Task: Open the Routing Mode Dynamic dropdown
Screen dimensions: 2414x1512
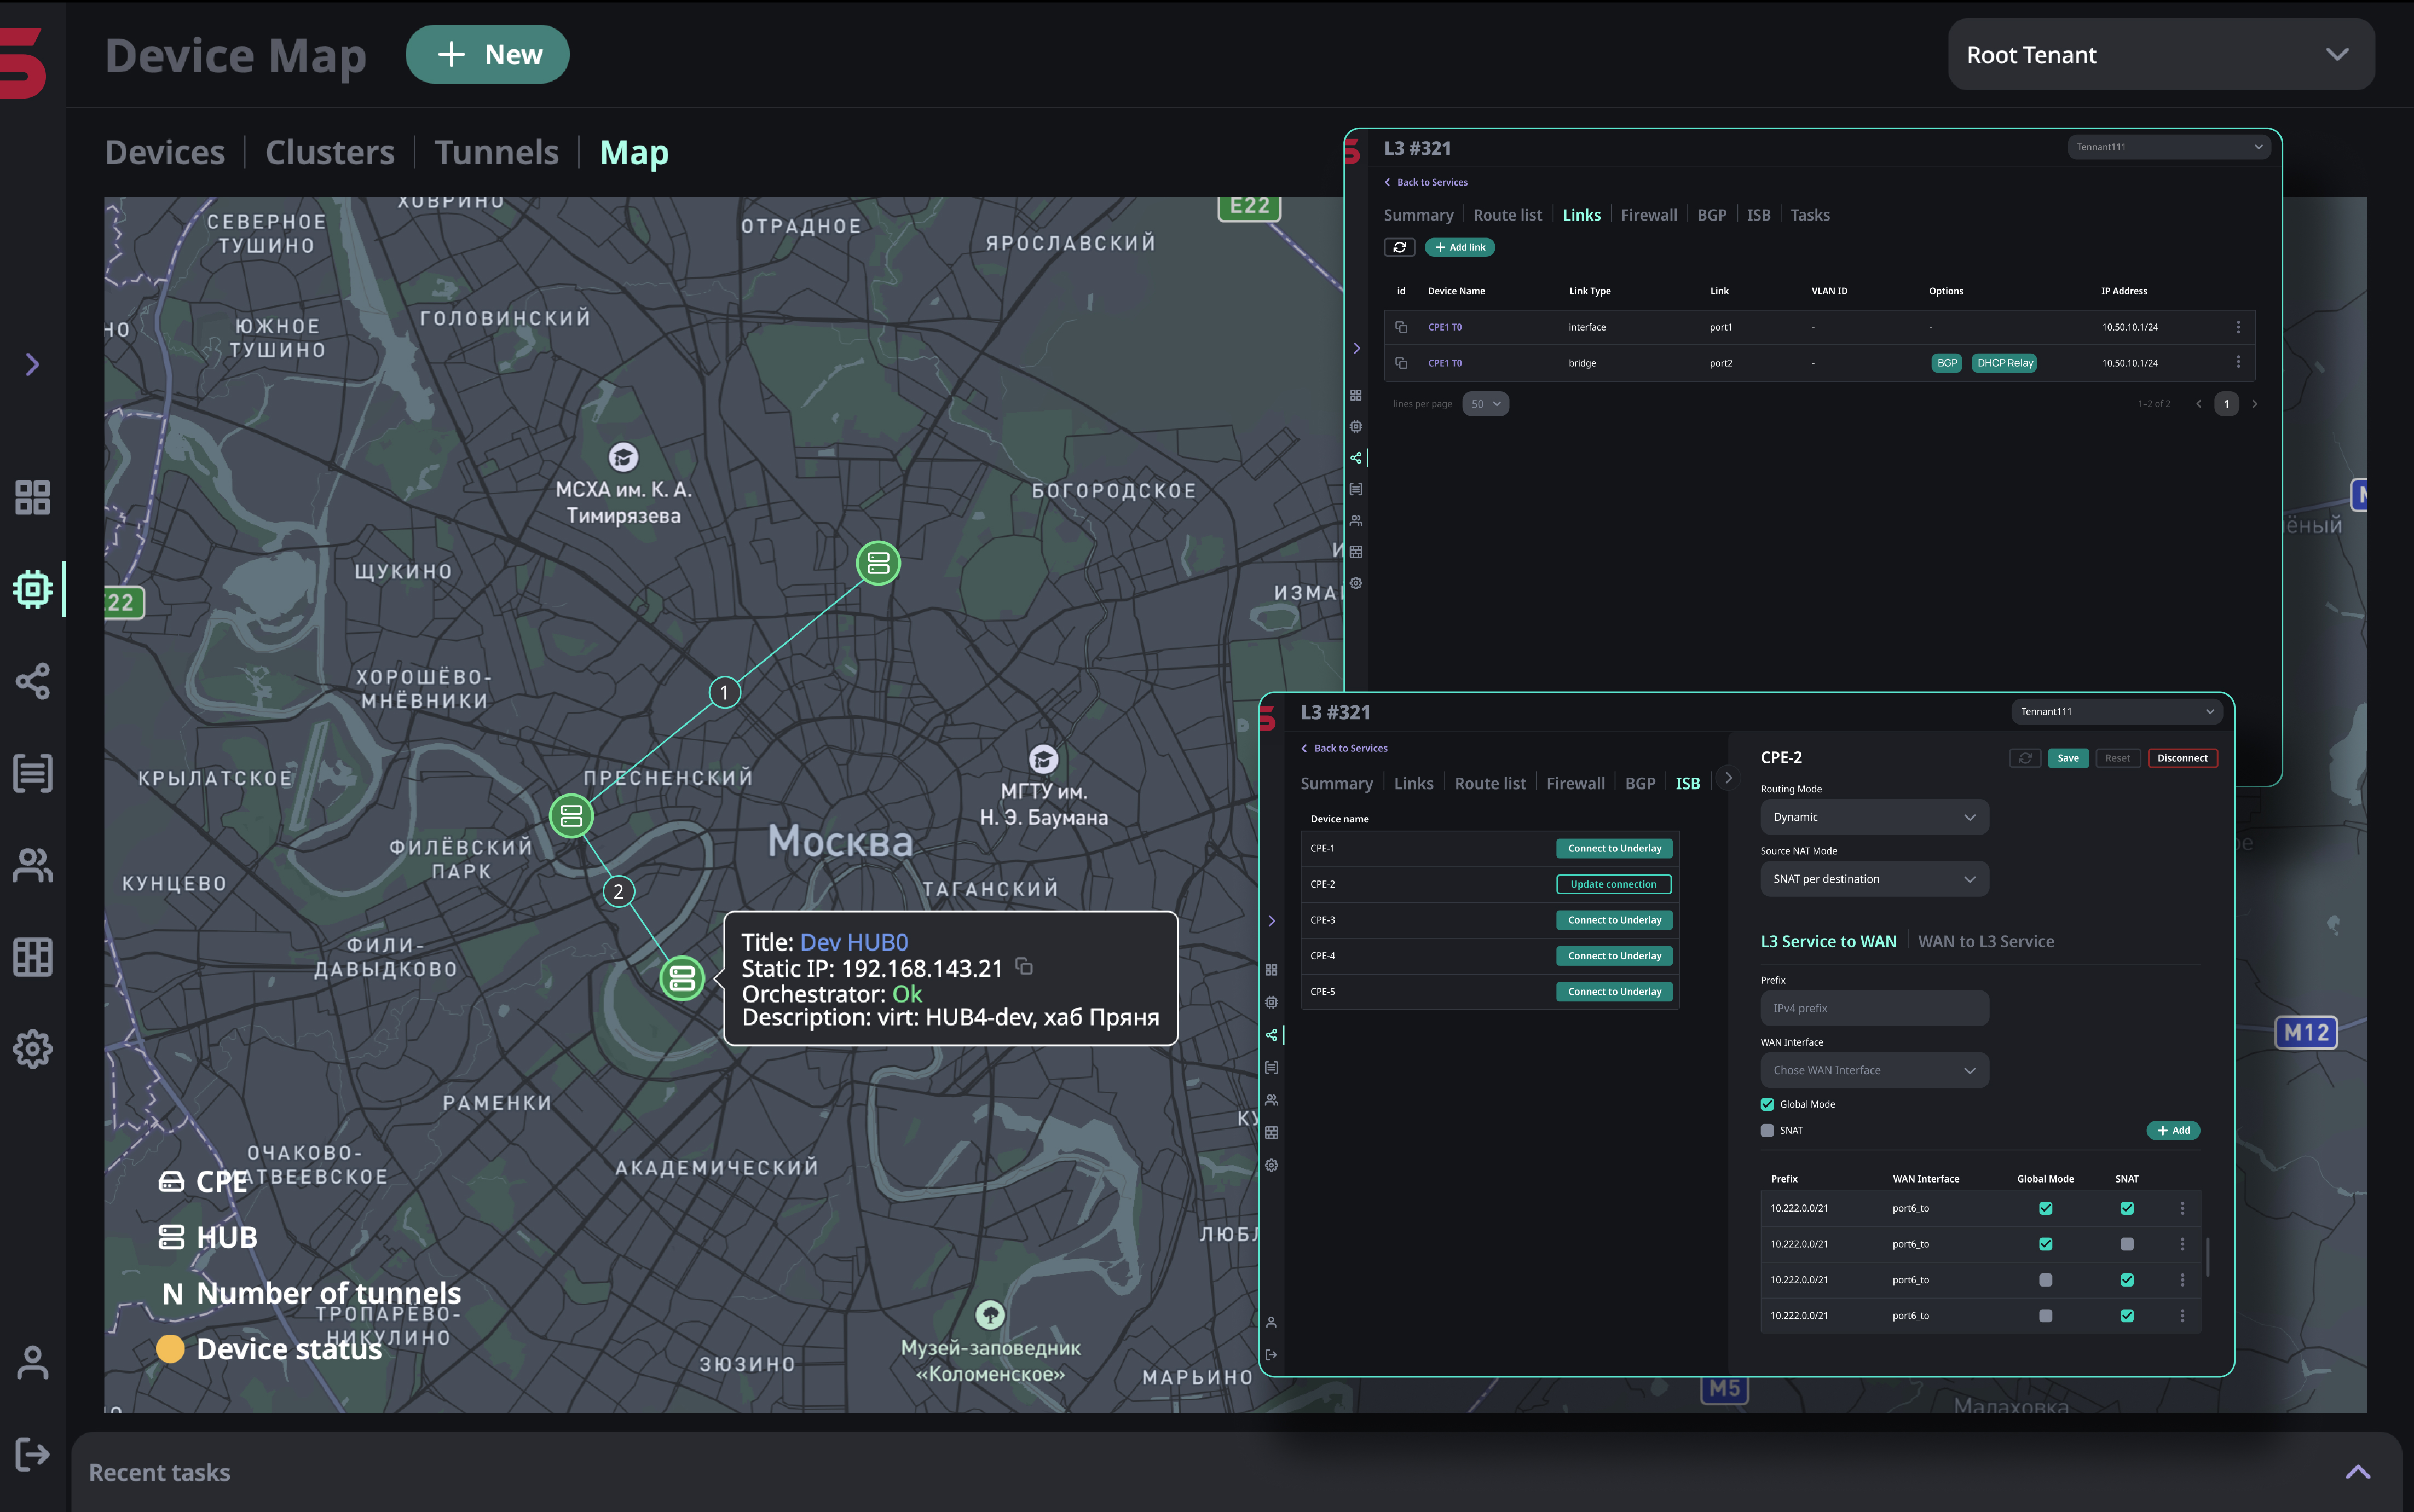Action: (x=1873, y=817)
